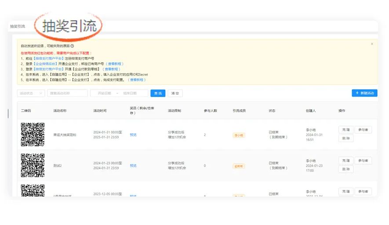Close the yellow notice banner
The image size is (389, 225).
(x=372, y=44)
